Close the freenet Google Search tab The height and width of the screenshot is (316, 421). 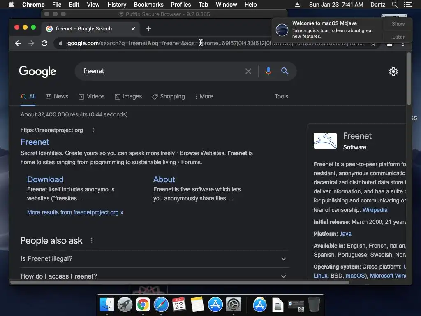[x=133, y=29]
